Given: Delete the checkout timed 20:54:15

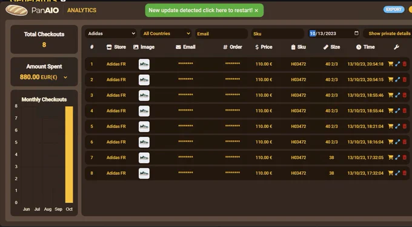Looking at the screenshot, I should [404, 80].
